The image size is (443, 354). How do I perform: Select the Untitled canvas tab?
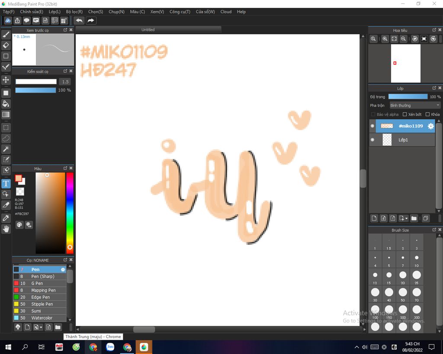click(148, 30)
